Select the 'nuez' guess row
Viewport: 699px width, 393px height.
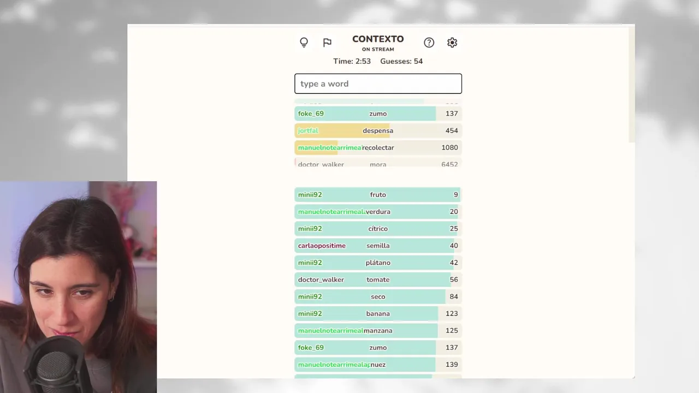[378, 364]
